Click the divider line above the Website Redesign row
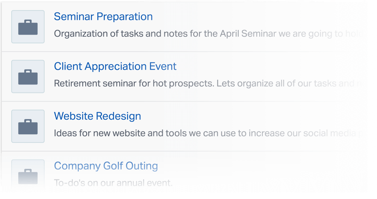 tap(183, 101)
